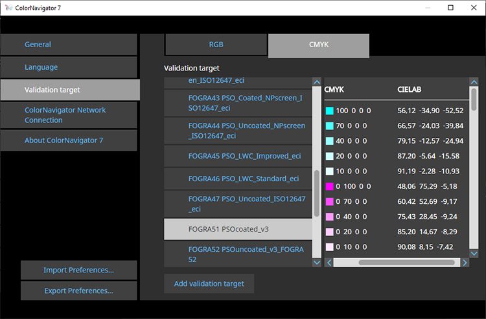486x319 pixels.
Task: Click color table scroll left arrow
Action: [x=329, y=263]
